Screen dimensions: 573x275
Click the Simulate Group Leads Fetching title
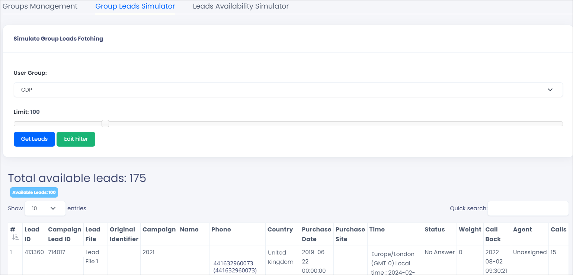click(58, 39)
